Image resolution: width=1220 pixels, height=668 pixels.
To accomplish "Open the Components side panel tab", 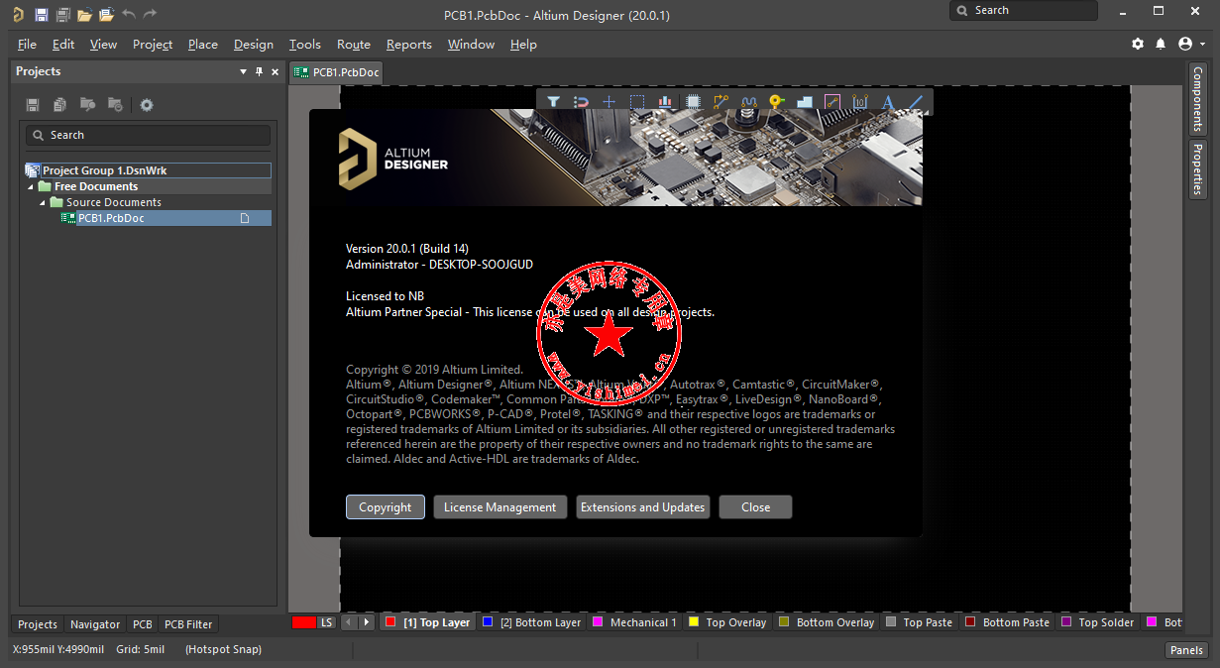I will pos(1198,99).
